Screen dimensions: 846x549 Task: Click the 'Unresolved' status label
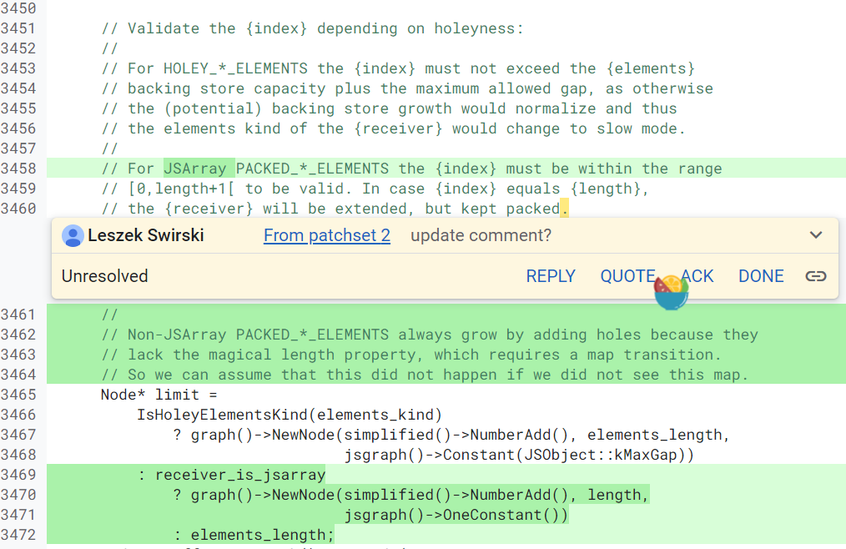click(x=104, y=276)
